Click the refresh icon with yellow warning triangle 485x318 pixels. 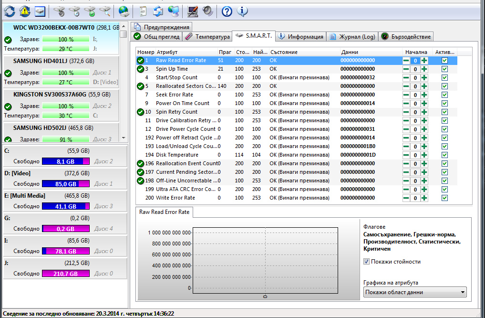click(x=25, y=11)
